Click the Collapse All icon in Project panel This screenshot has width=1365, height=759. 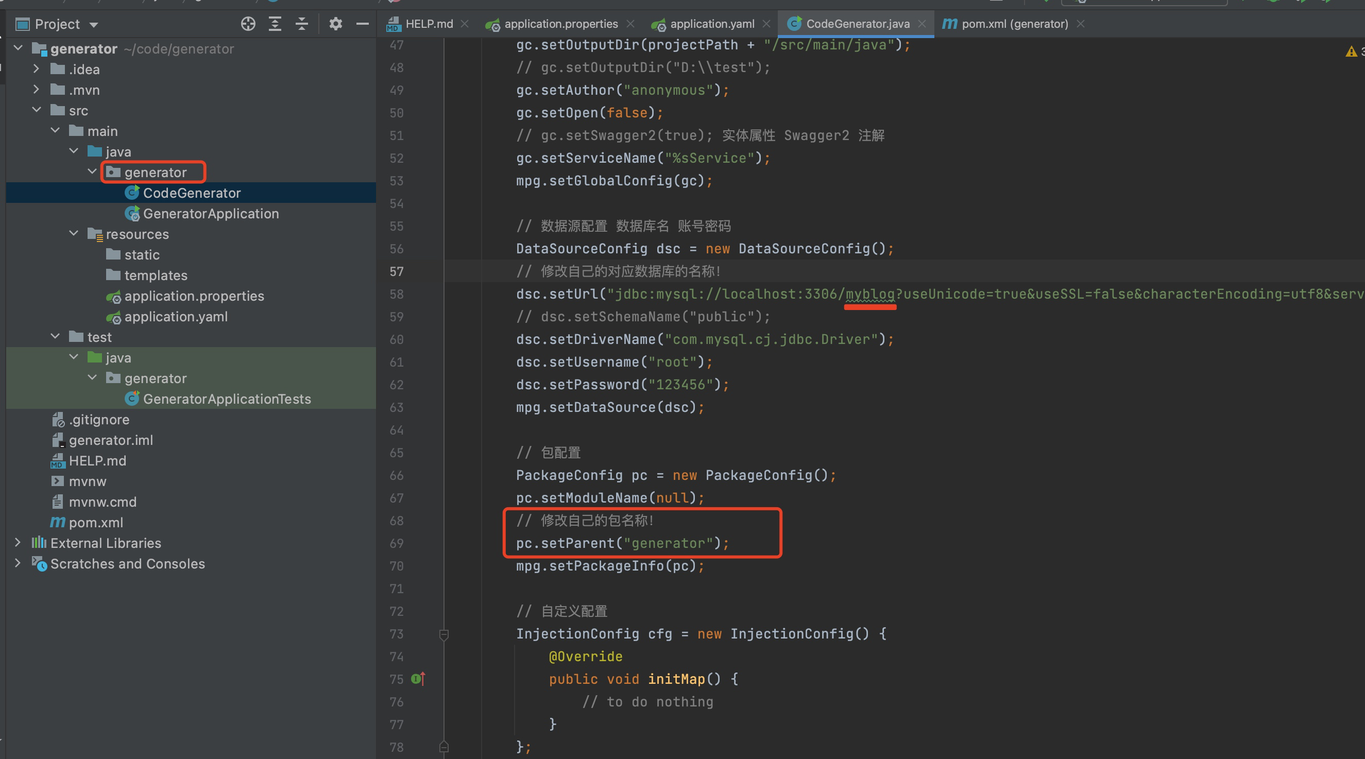301,24
